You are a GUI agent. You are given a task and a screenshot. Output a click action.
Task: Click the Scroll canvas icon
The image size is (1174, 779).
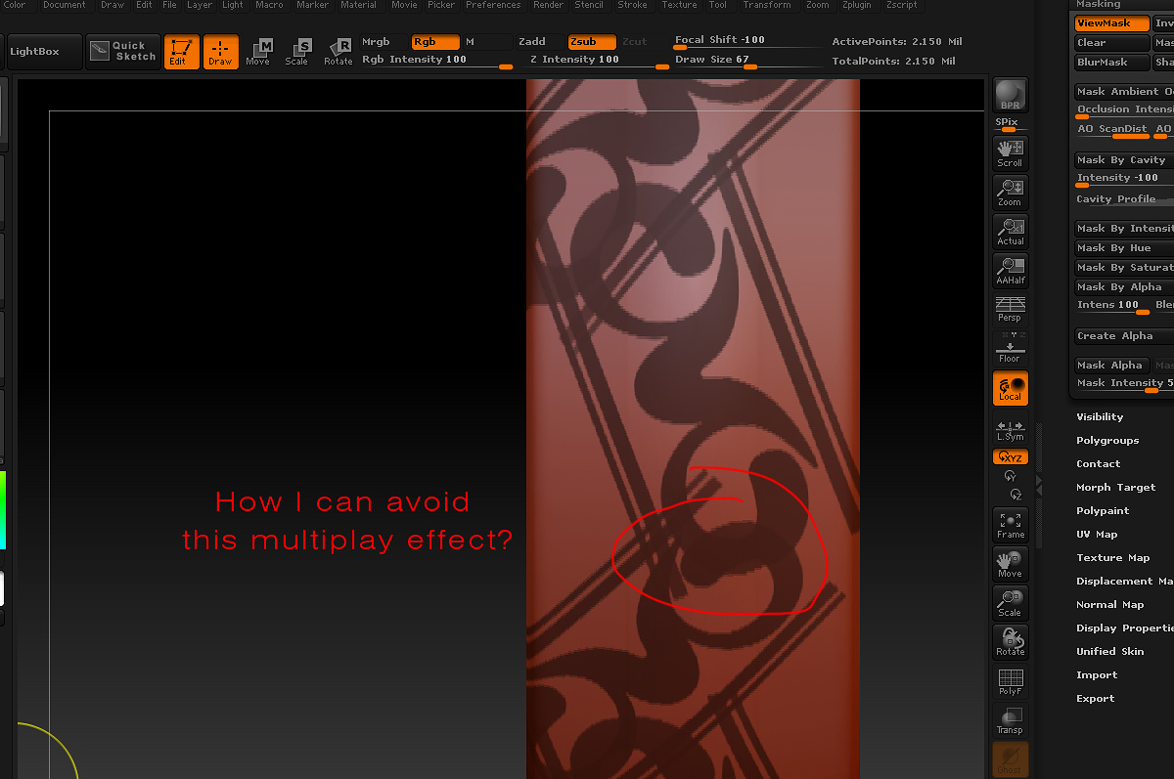pyautogui.click(x=1011, y=153)
